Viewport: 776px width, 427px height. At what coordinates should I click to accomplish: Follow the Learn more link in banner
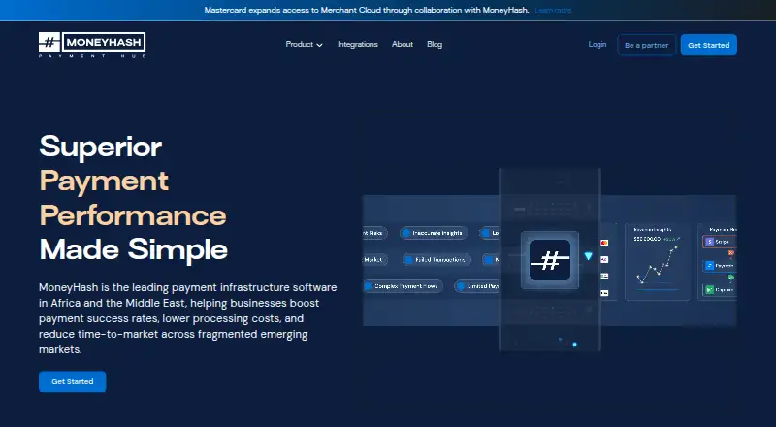pyautogui.click(x=553, y=10)
